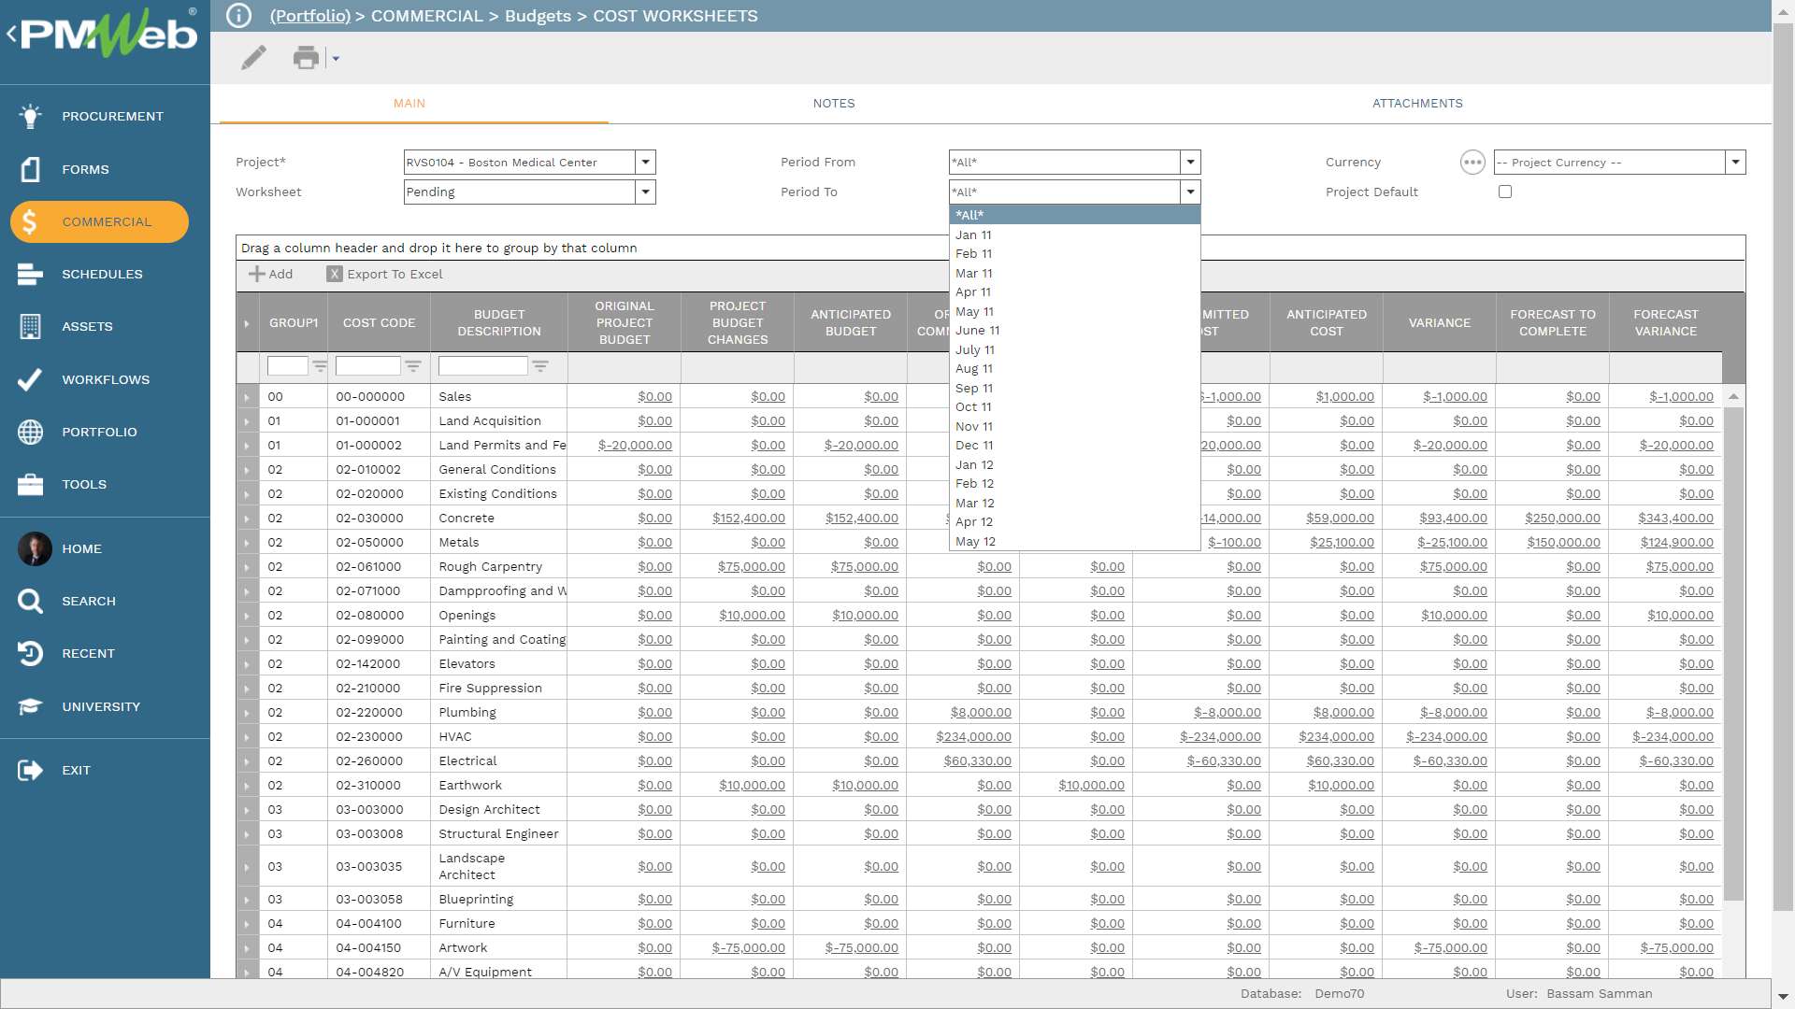The width and height of the screenshot is (1795, 1009).
Task: Open the Recent history icon
Action: coord(30,653)
